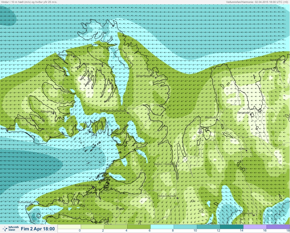Click the Holtavörðuheiði station label
The height and width of the screenshot is (233, 290).
166,196
